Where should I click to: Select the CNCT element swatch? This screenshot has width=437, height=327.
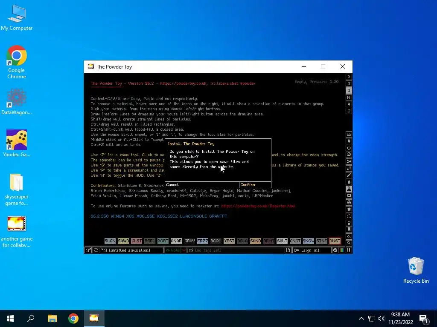click(x=295, y=241)
